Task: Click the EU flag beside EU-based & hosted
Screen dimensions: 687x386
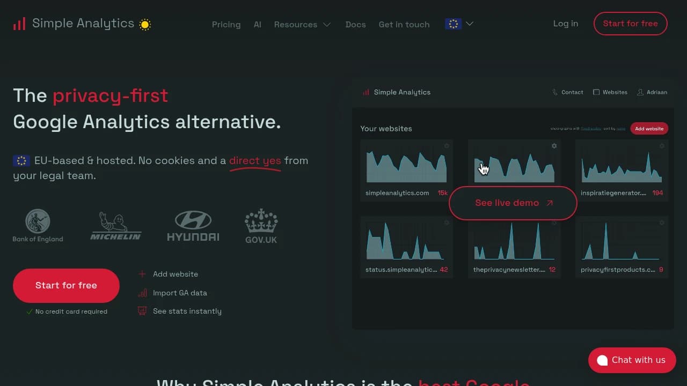Action: point(21,160)
